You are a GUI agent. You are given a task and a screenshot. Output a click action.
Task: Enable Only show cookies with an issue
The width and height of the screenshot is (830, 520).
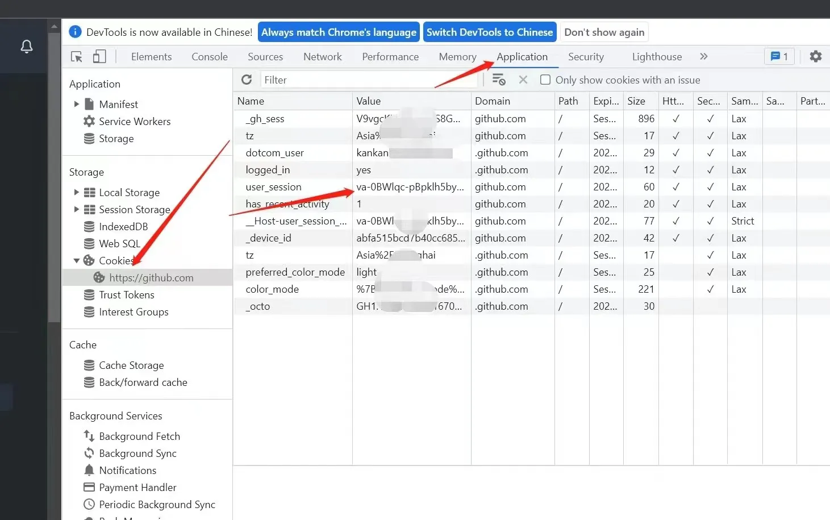click(x=545, y=80)
